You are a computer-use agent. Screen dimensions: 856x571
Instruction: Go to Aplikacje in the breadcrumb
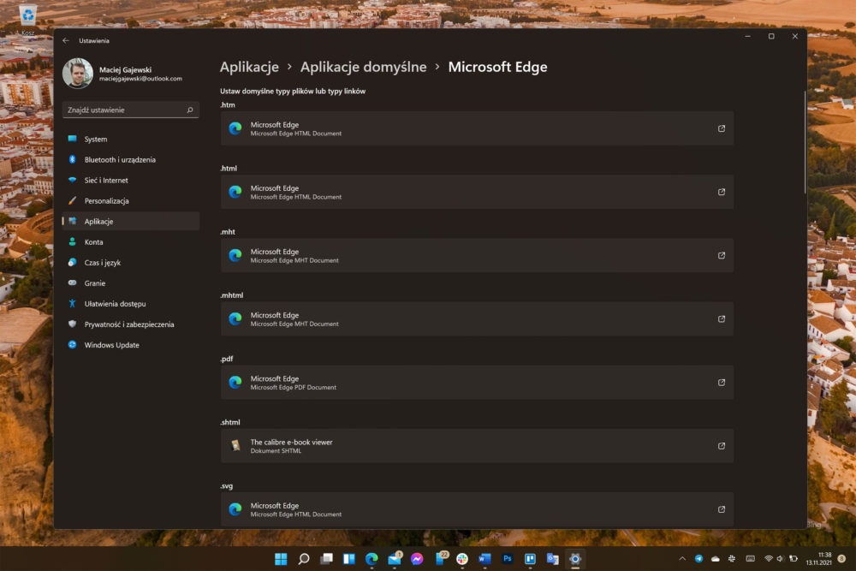click(249, 67)
